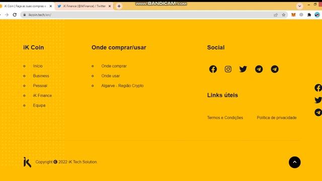Open Política de privacidade link
Viewport: 322px width, 181px height.
(277, 118)
